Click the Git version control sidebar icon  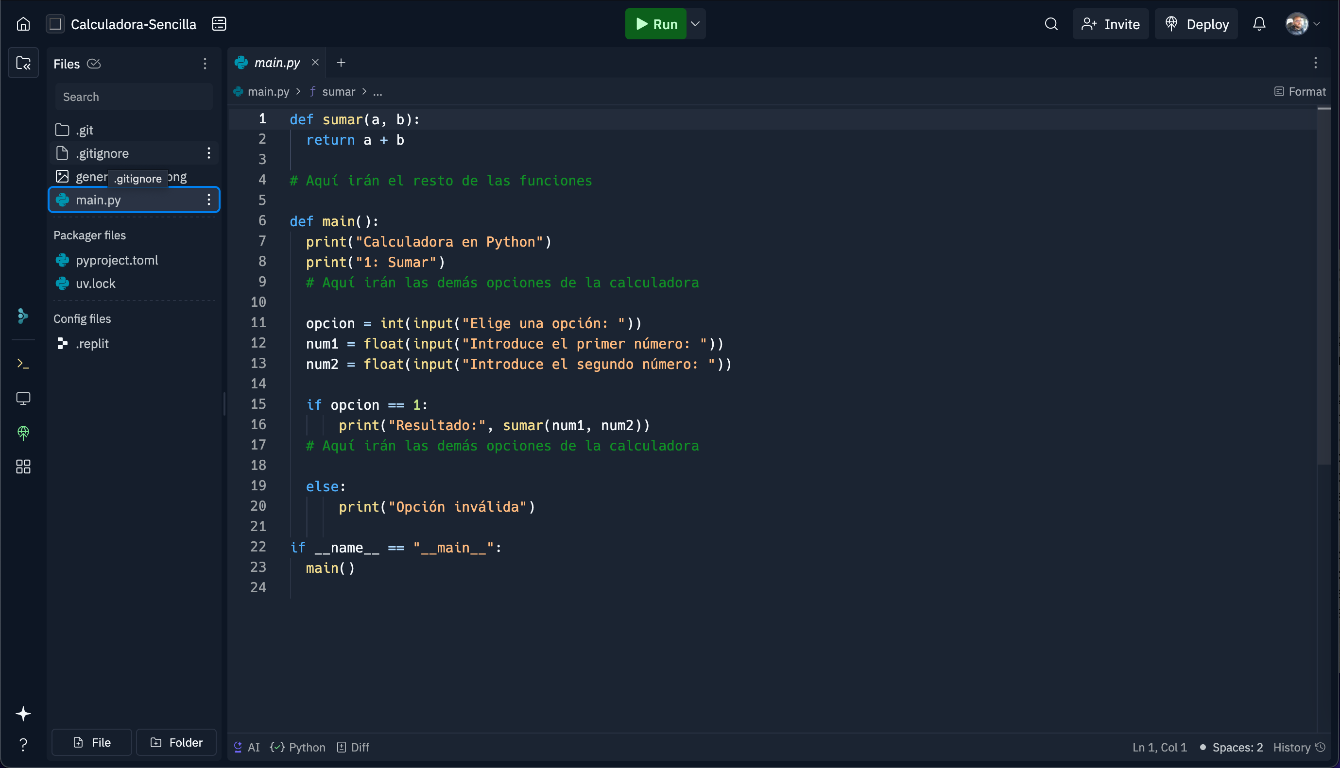click(x=23, y=316)
